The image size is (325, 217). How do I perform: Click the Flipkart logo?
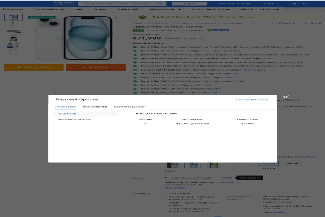(x=63, y=3)
